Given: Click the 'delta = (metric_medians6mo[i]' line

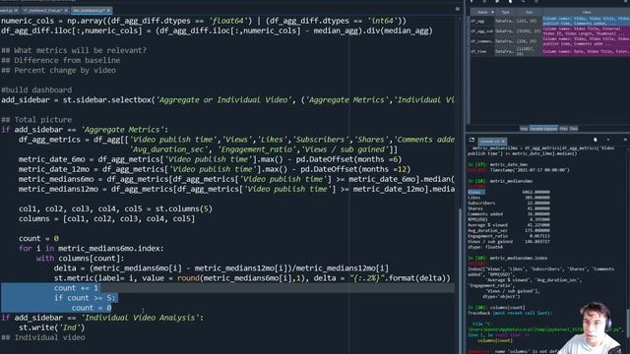Looking at the screenshot, I should (221, 268).
